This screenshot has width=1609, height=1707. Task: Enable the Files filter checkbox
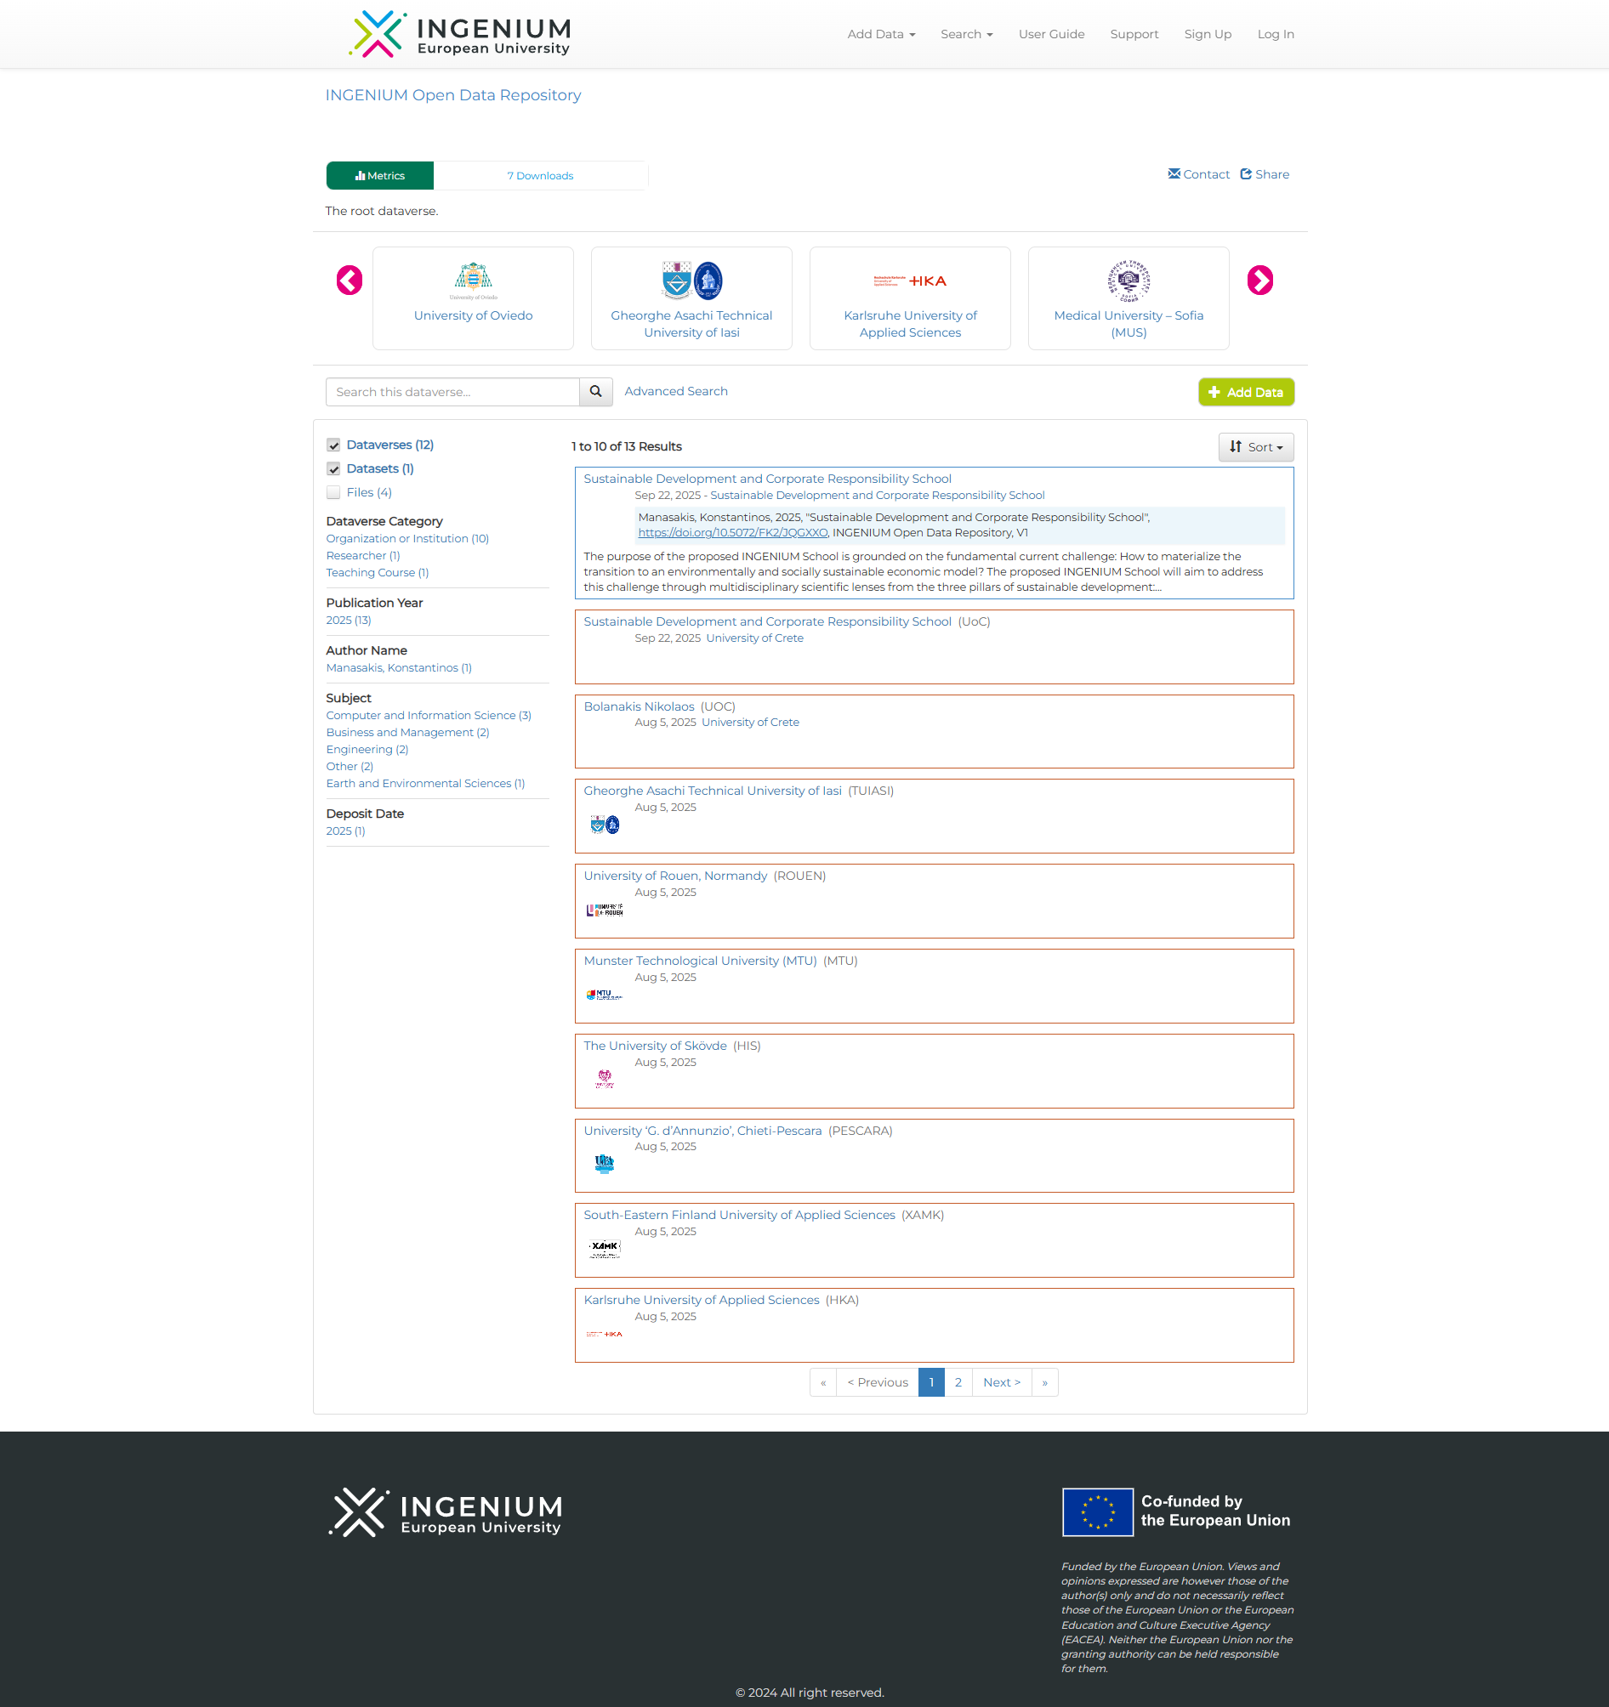tap(333, 493)
